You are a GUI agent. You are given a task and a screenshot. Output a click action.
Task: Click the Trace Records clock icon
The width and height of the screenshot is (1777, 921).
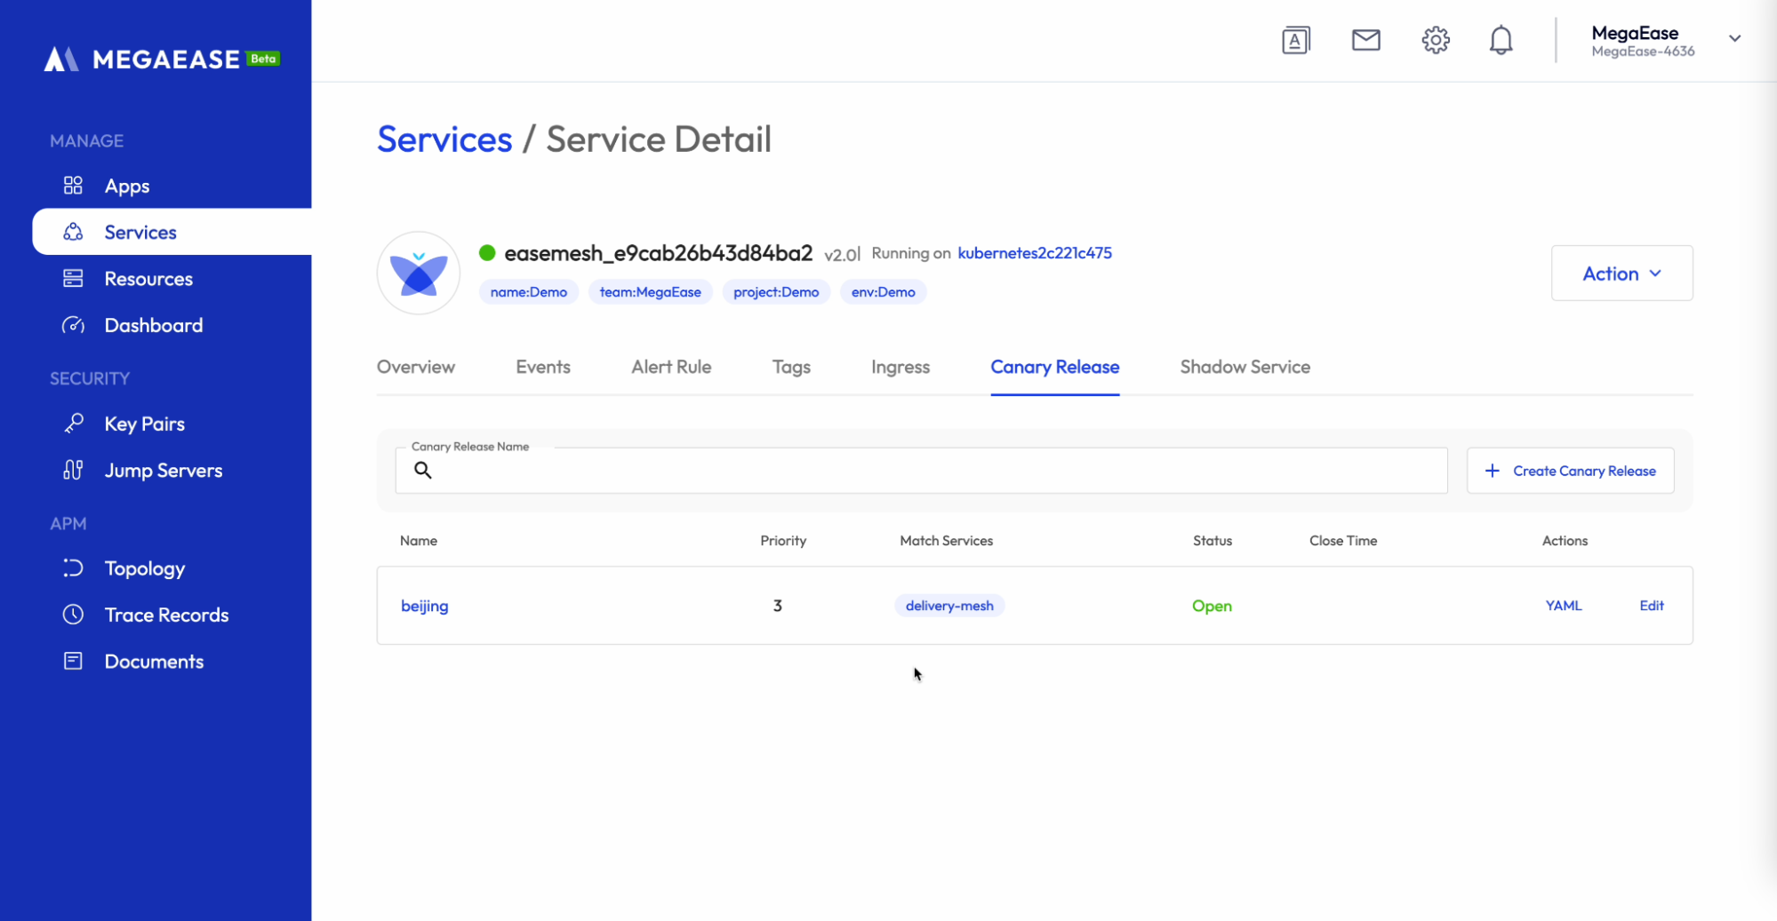tap(73, 615)
